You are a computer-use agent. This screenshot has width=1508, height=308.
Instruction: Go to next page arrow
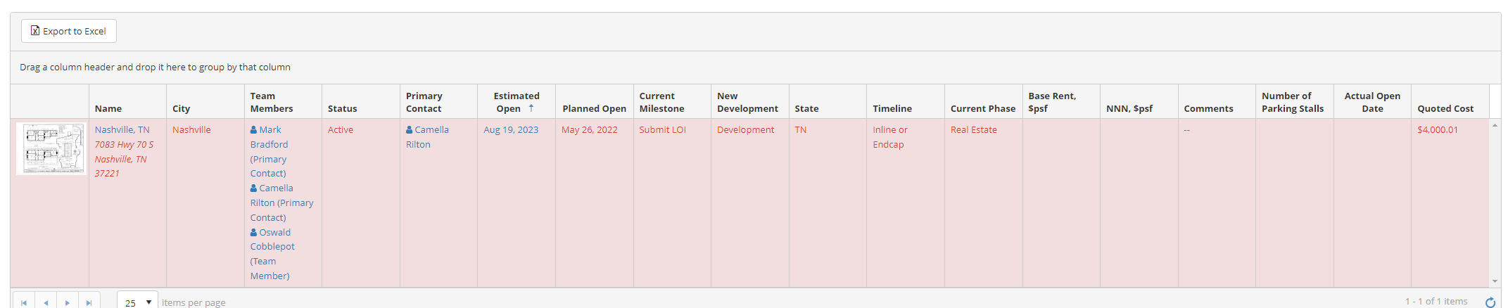click(68, 302)
